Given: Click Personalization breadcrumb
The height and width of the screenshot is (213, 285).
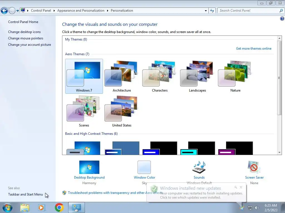Looking at the screenshot, I should 122,11.
